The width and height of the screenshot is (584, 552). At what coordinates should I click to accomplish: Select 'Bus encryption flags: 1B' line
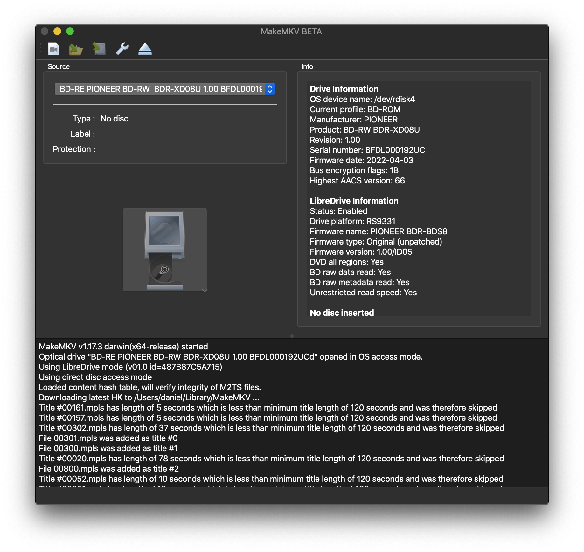pos(354,170)
